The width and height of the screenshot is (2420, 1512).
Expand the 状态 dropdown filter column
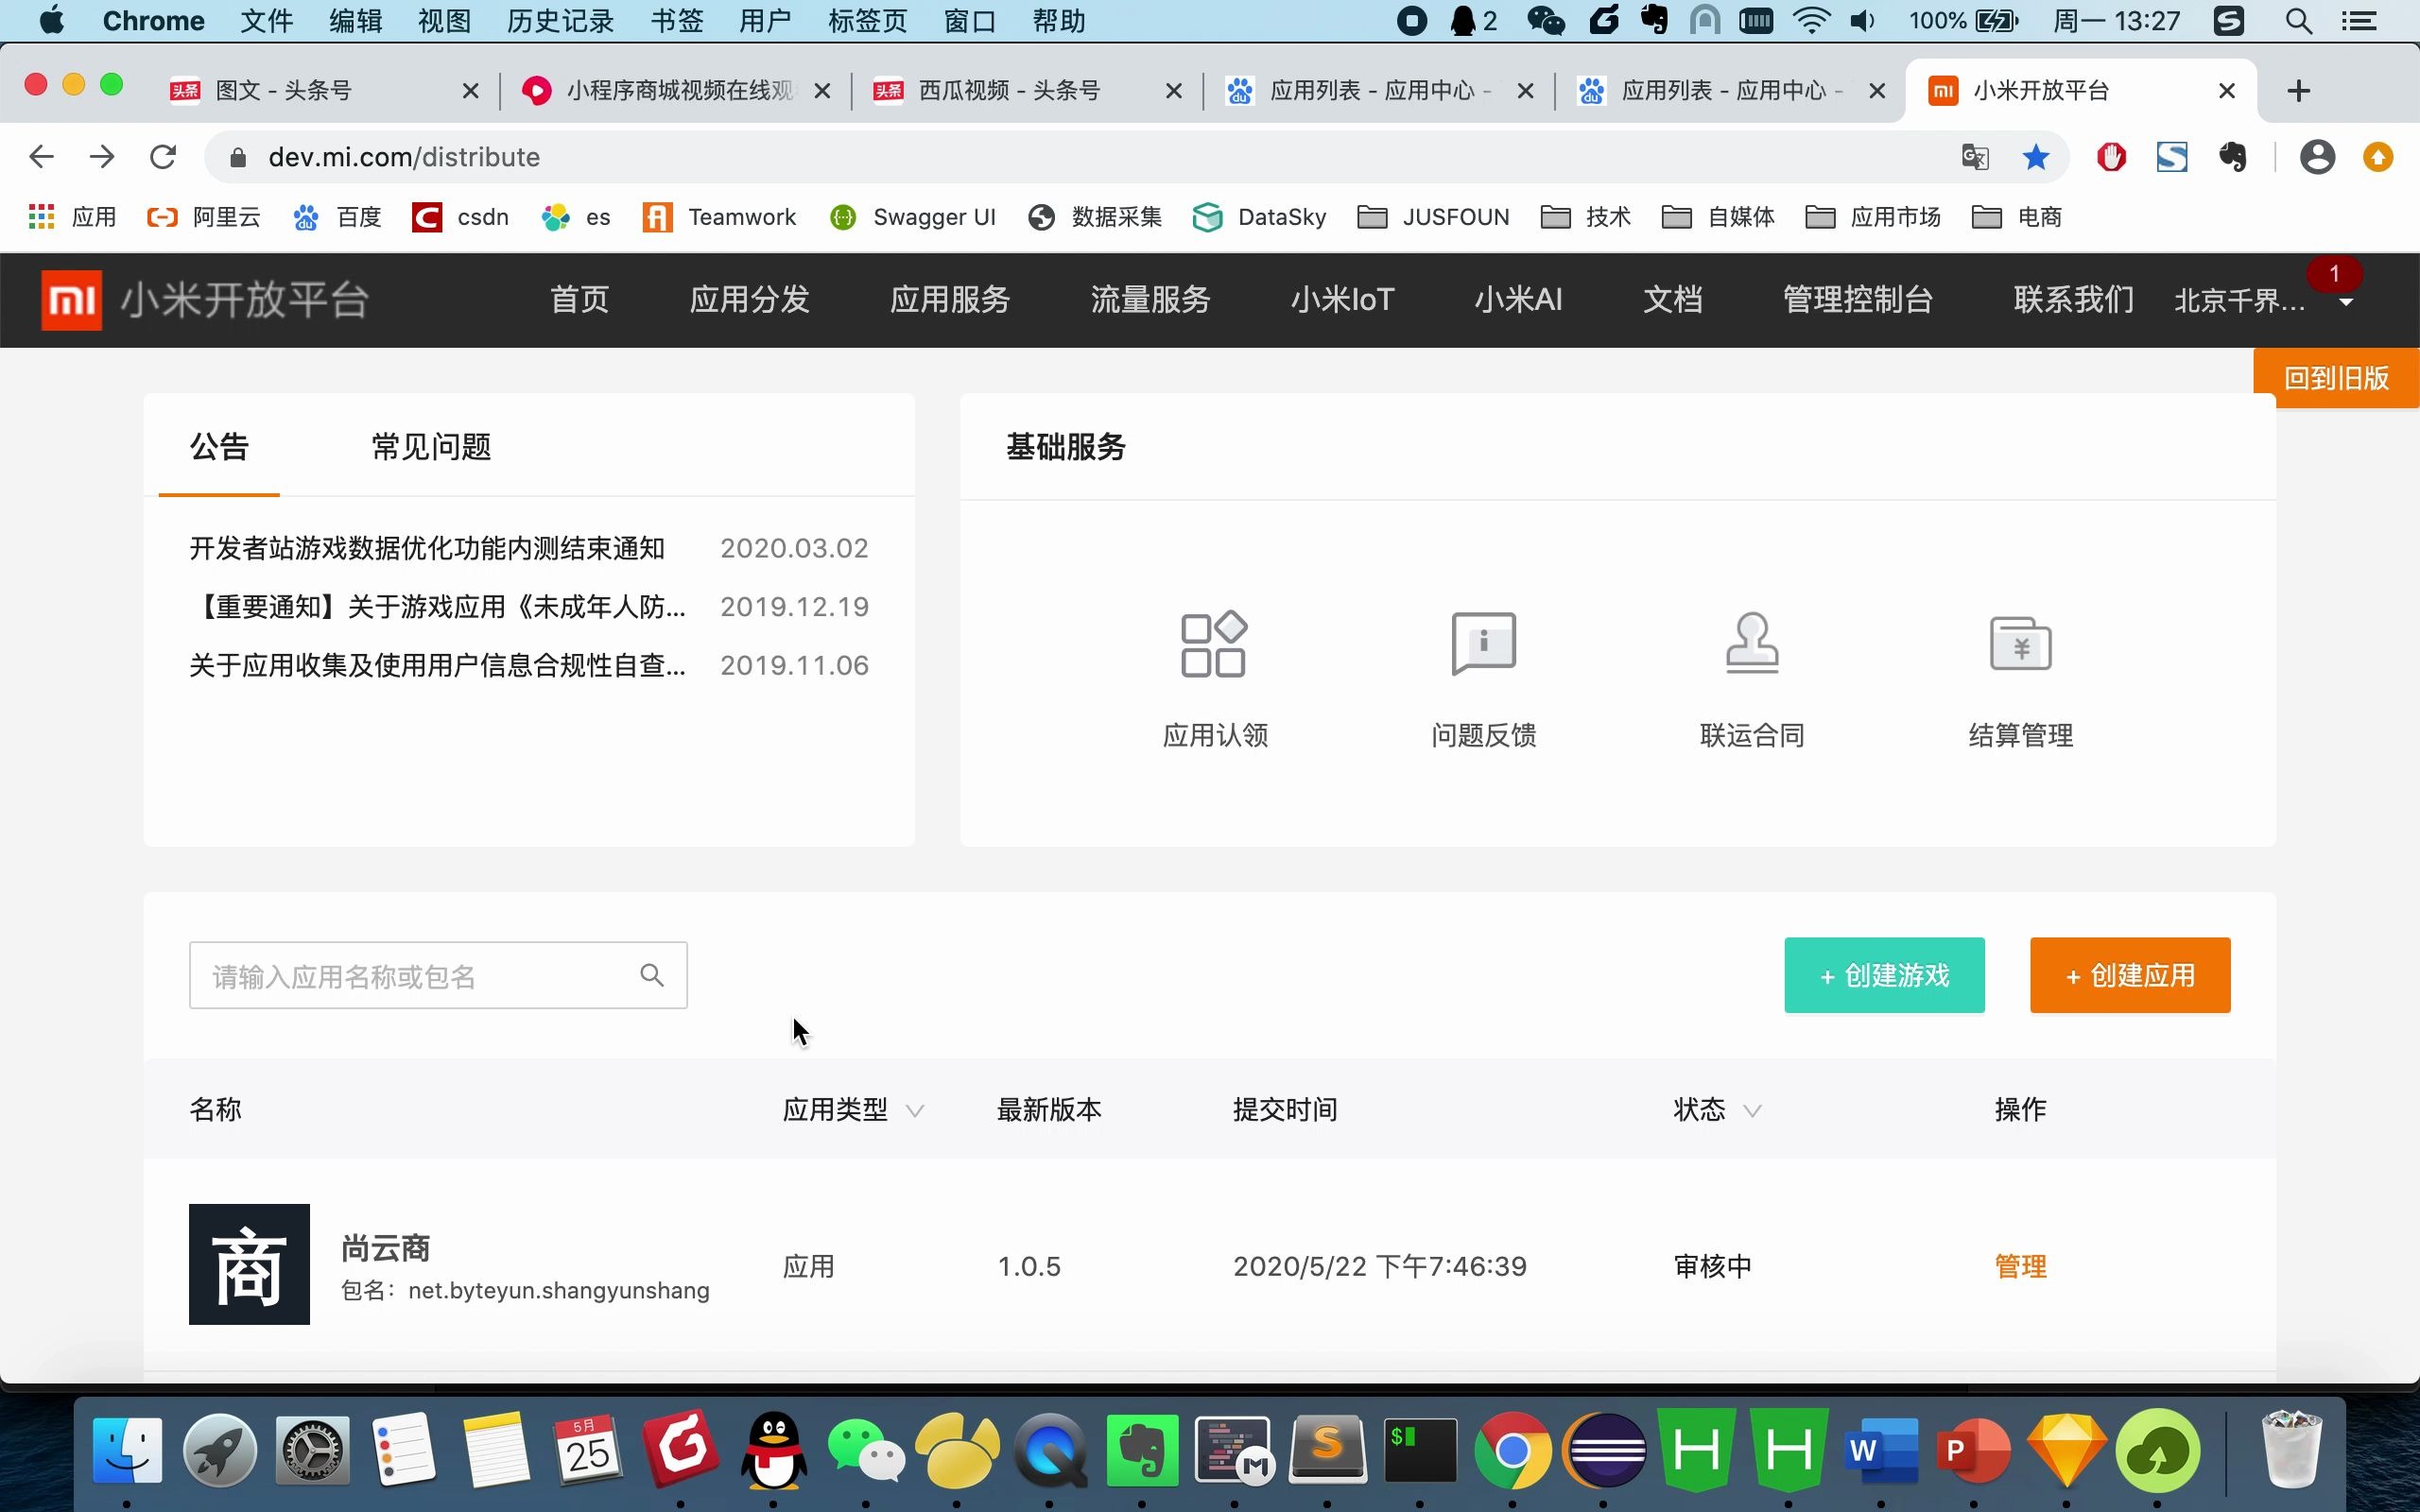click(1751, 1109)
